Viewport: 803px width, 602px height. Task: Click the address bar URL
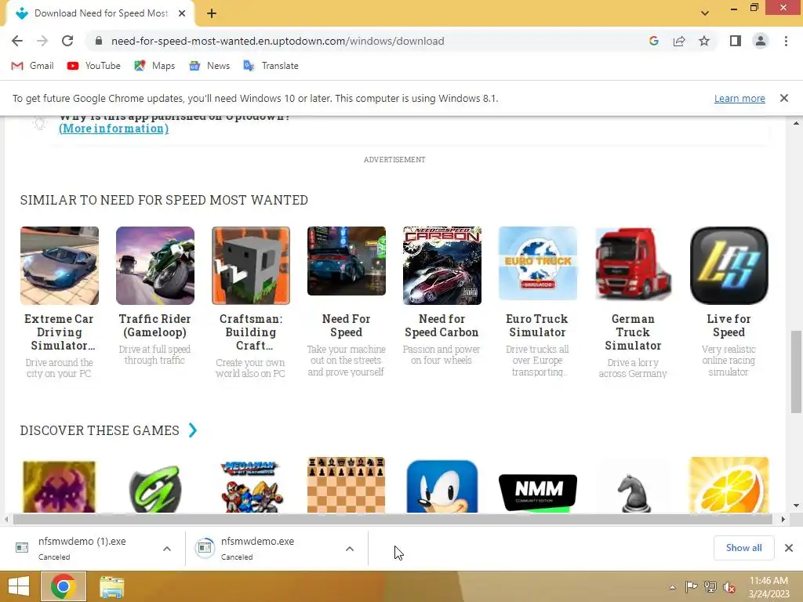278,41
